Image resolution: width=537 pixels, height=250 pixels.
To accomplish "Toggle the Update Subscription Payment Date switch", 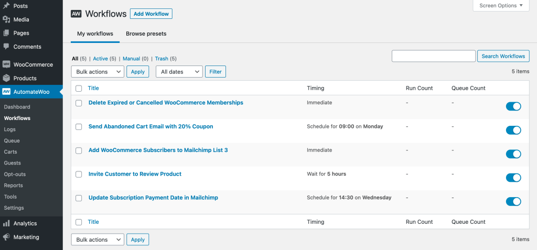I will click(513, 201).
